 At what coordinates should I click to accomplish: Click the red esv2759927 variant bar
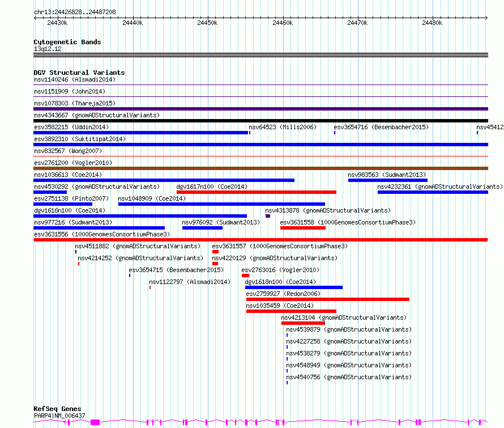tap(328, 299)
